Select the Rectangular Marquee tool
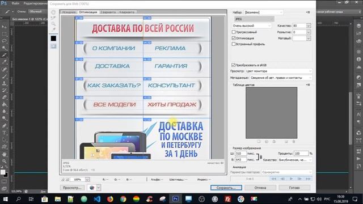 pos(4,34)
